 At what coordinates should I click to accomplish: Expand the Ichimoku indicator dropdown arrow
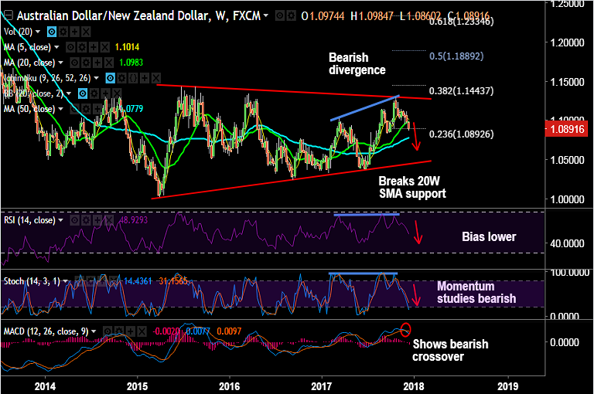tap(96, 78)
